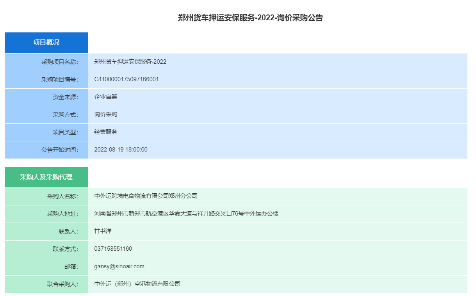Click the 经营服务 project type value

[x=106, y=132]
